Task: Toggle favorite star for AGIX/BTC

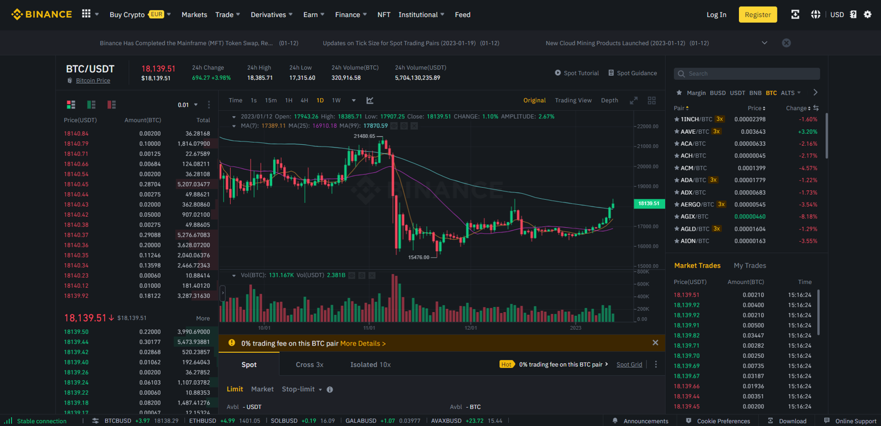Action: 677,216
